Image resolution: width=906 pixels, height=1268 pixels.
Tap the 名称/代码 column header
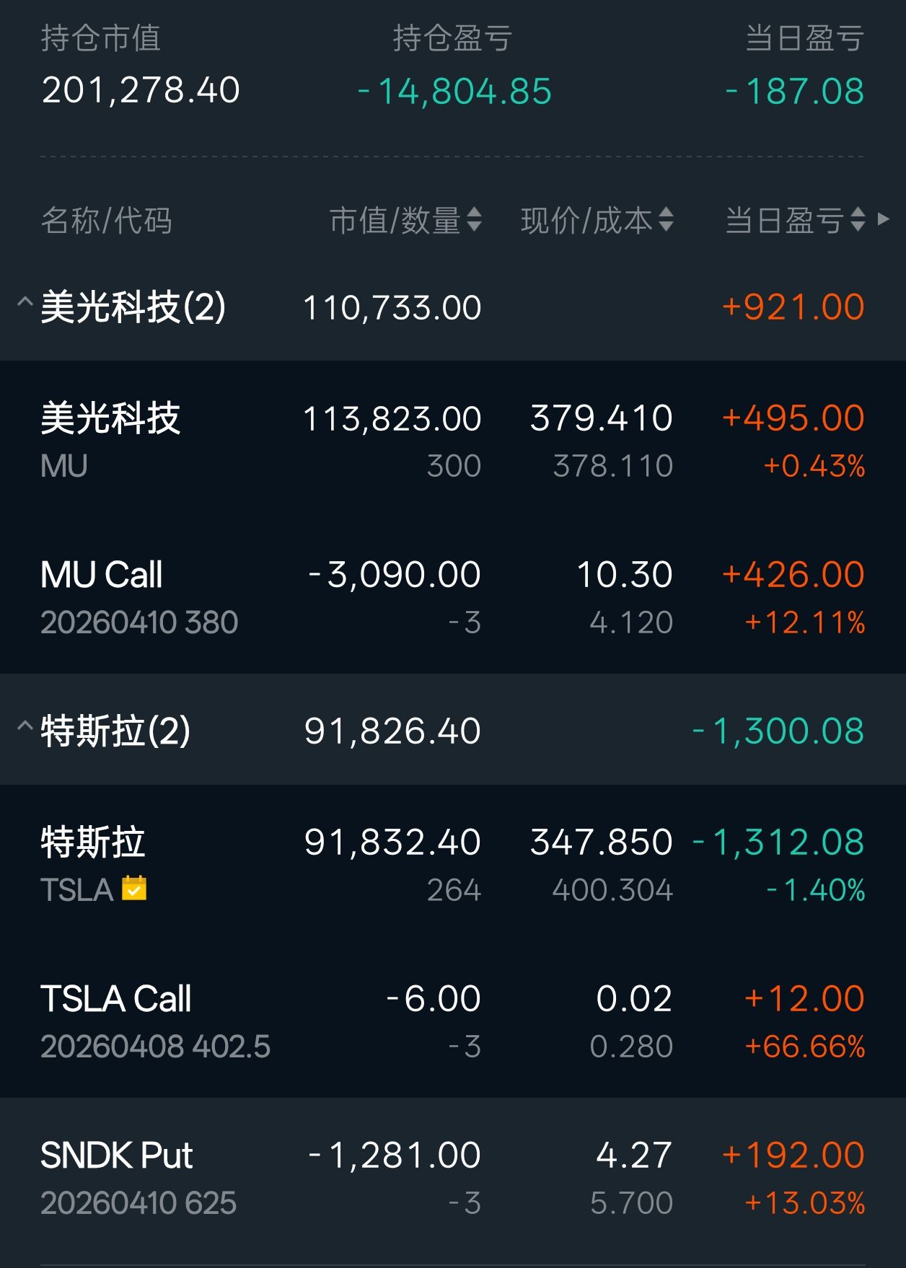pyautogui.click(x=107, y=221)
